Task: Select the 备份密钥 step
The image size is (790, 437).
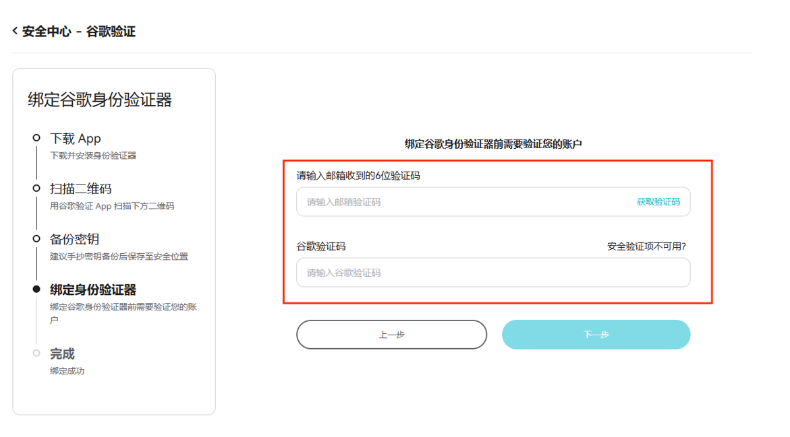Action: click(75, 239)
